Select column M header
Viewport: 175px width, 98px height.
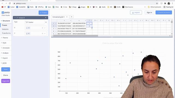(146, 20)
